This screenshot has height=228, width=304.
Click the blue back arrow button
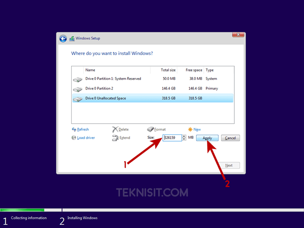coord(63,38)
